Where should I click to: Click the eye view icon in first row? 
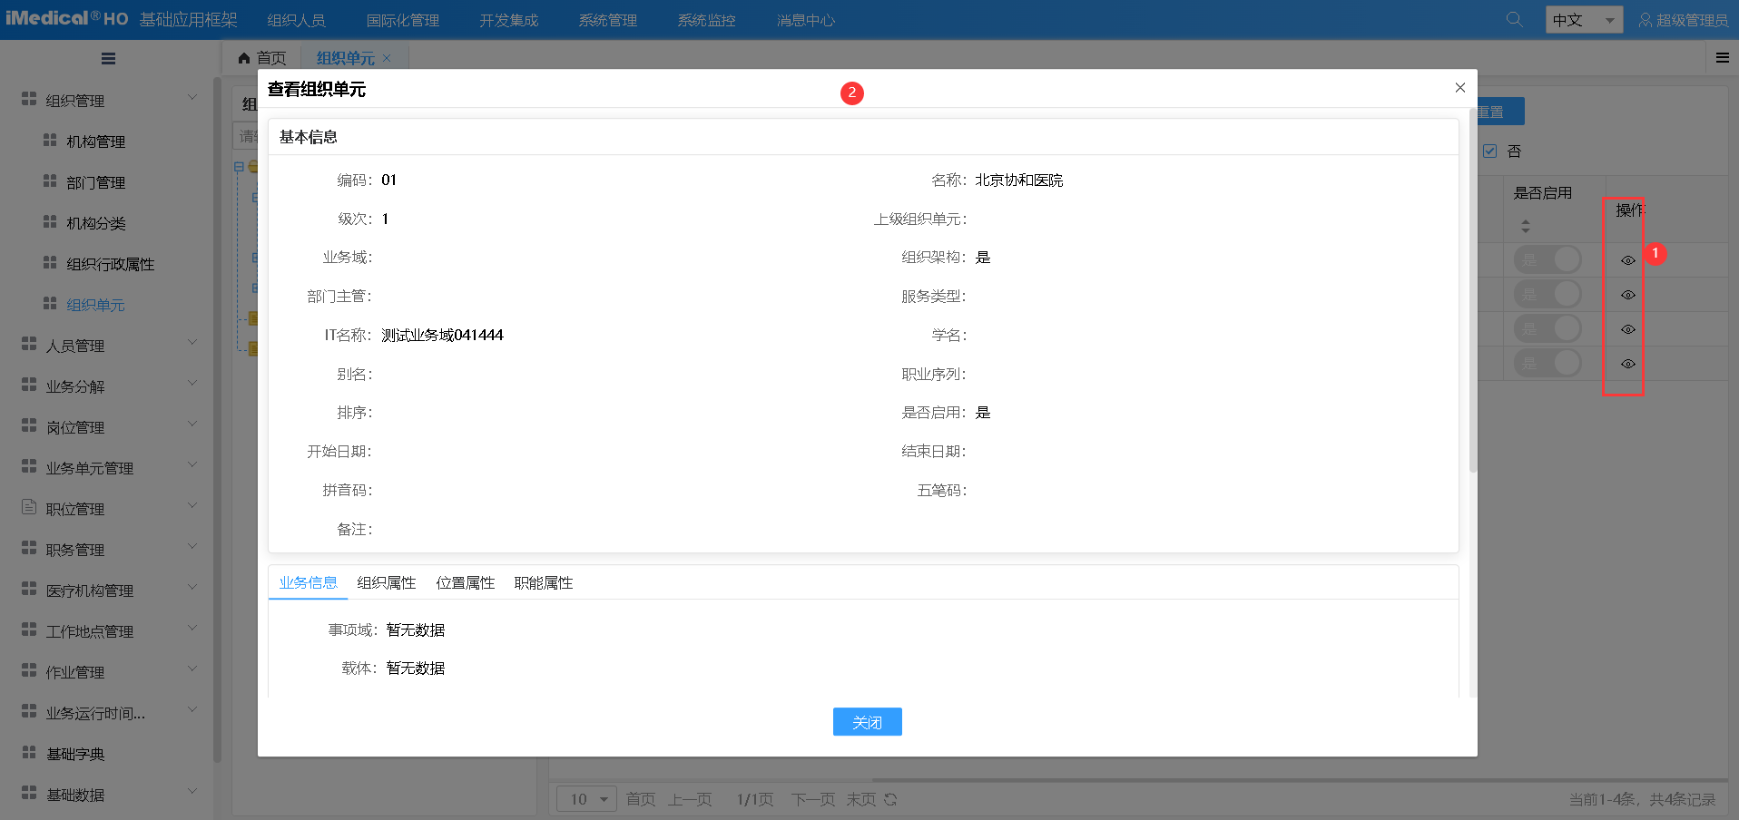click(x=1627, y=260)
